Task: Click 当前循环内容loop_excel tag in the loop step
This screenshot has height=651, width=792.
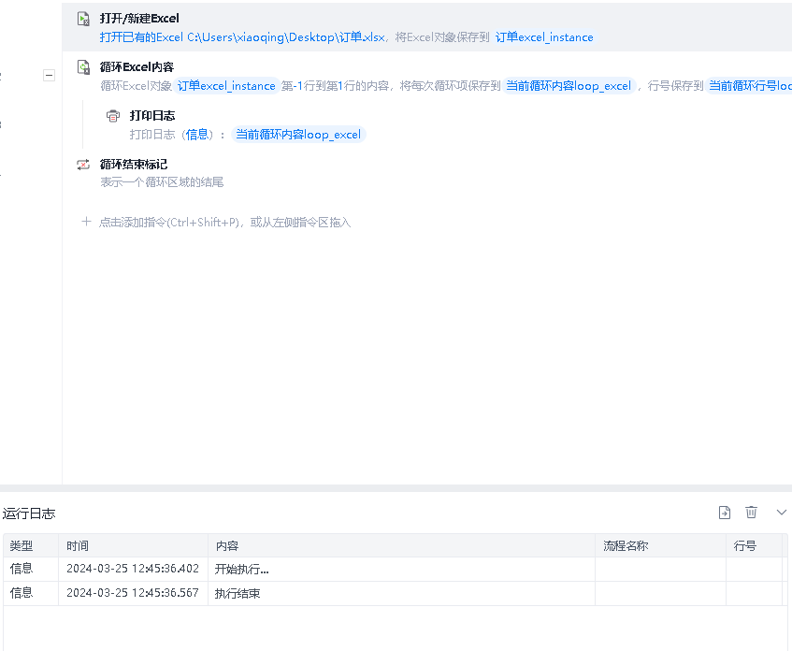Action: (569, 86)
